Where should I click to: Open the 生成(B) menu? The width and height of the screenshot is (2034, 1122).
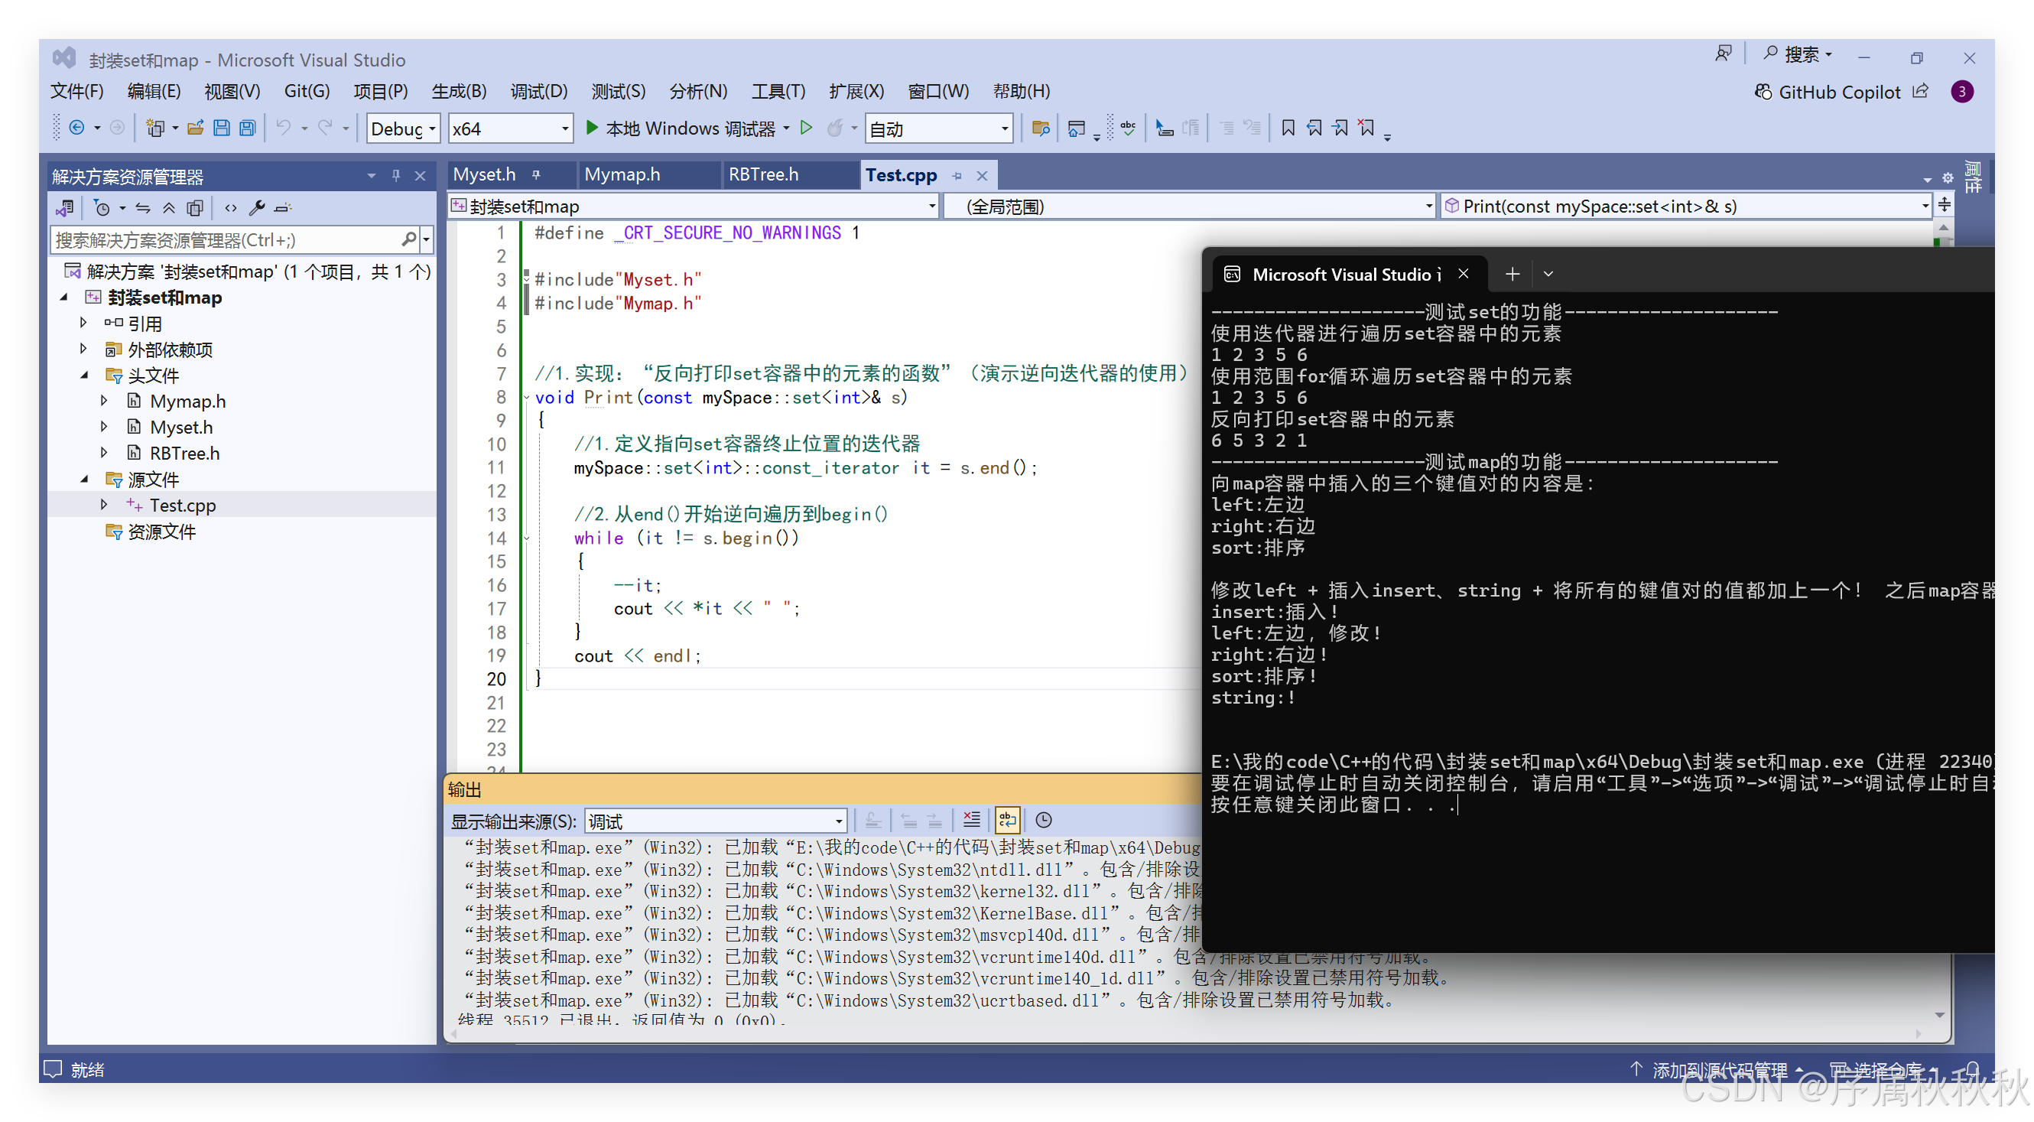click(x=459, y=92)
